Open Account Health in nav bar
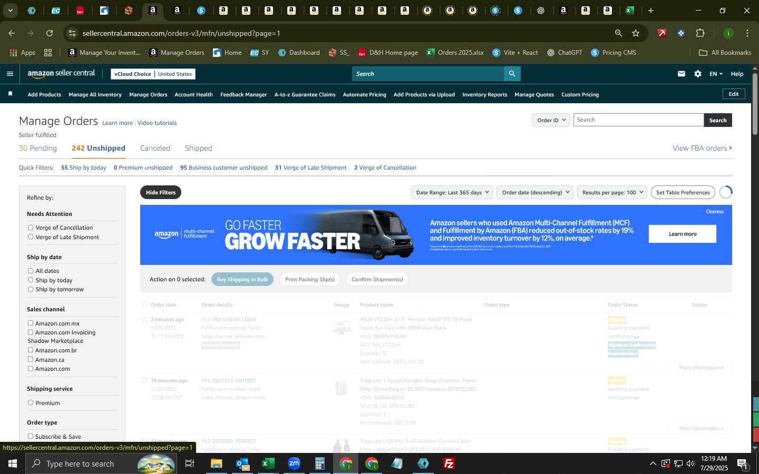 tap(193, 95)
